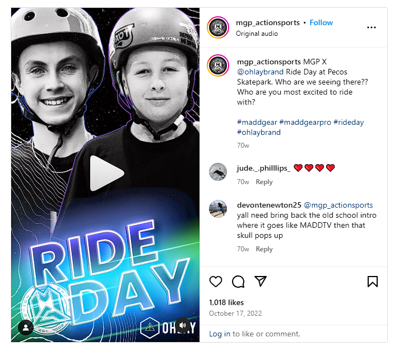Open comments via speech bubble icon
Image resolution: width=399 pixels, height=351 pixels.
[x=238, y=282]
